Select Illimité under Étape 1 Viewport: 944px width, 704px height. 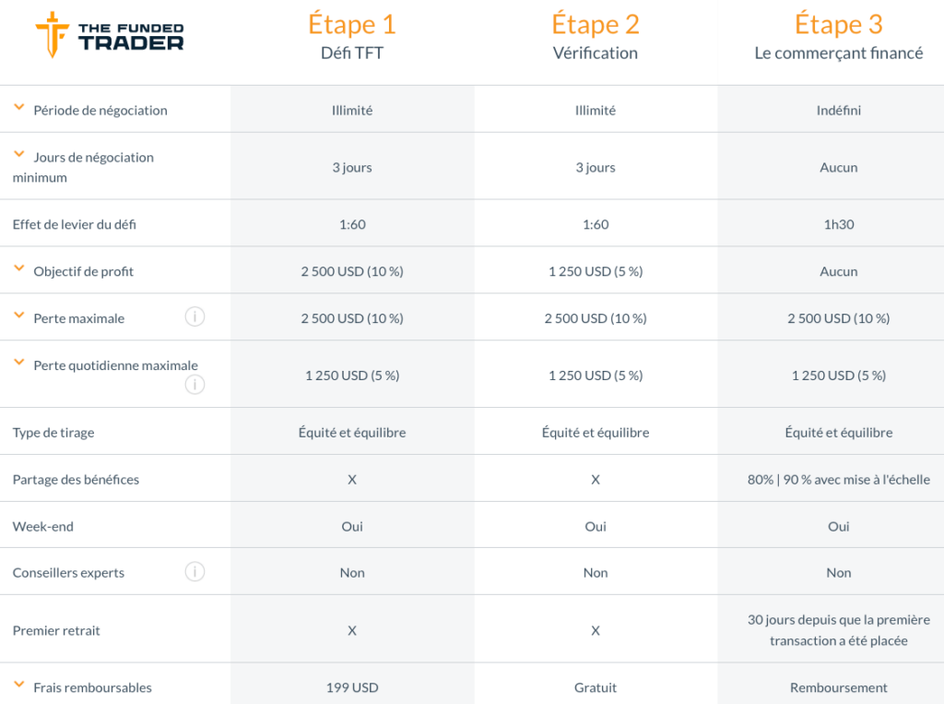point(351,109)
